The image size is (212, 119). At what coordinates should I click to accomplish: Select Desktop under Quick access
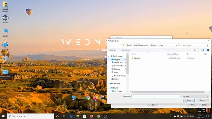(x=117, y=59)
